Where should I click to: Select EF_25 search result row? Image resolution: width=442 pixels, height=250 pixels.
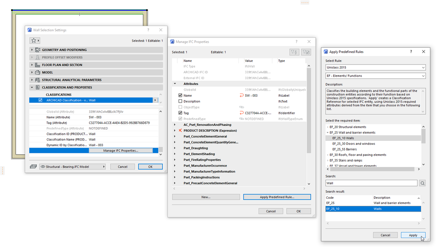[373, 203]
